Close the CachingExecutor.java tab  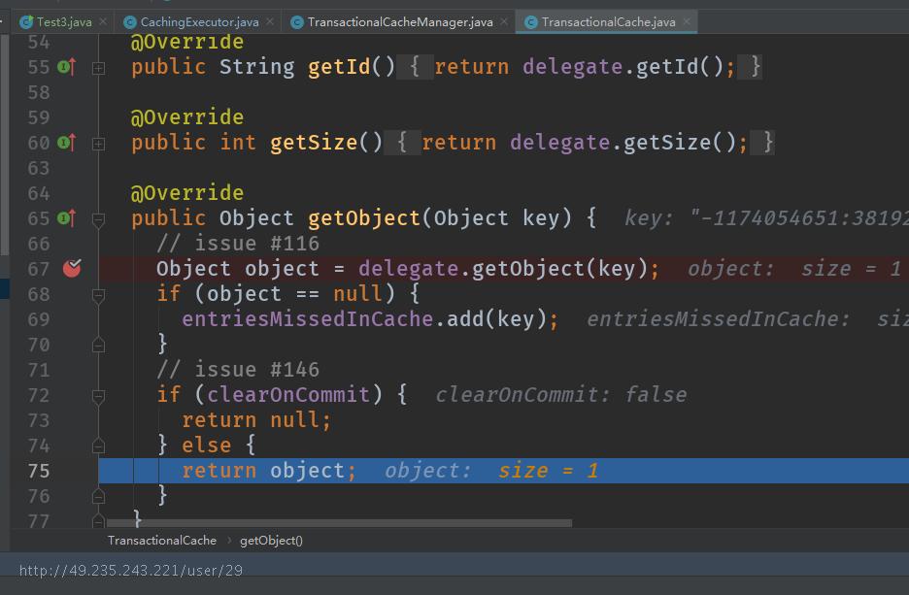click(x=270, y=21)
